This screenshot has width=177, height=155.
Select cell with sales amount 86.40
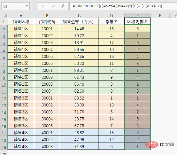pyautogui.click(x=79, y=84)
